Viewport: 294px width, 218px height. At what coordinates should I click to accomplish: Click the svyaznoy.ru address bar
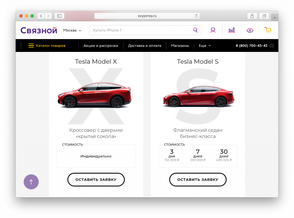(147, 16)
